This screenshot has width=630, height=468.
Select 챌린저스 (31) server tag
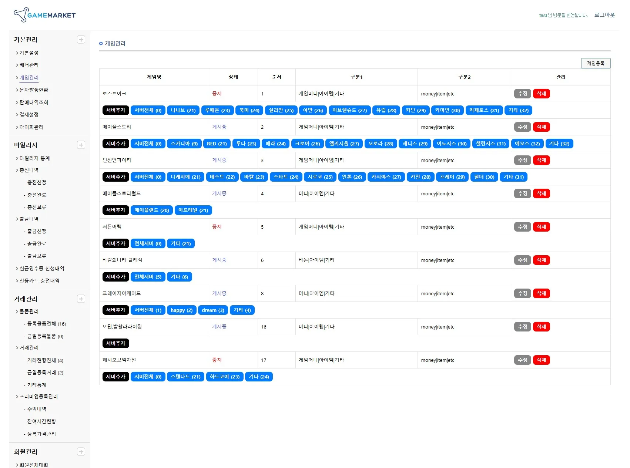tap(491, 144)
